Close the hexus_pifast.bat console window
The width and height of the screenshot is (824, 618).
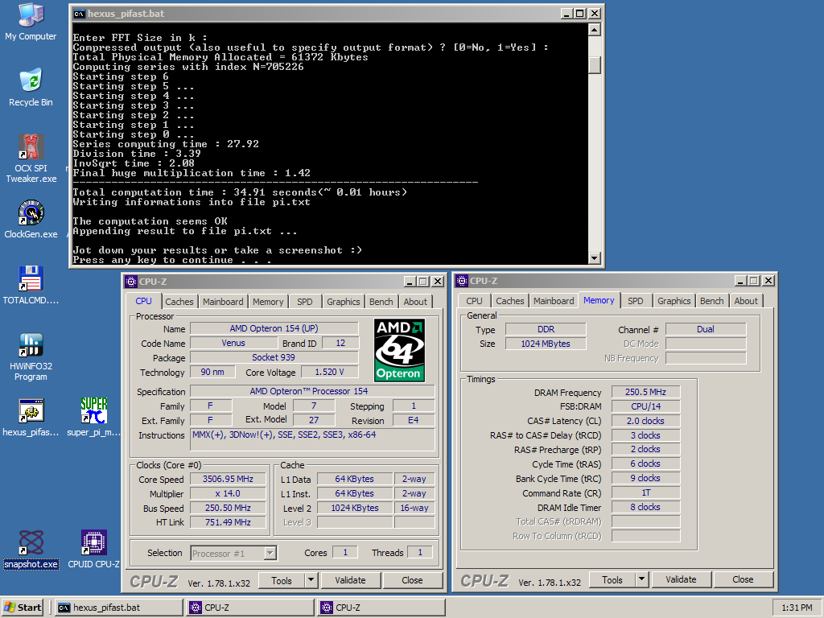[x=595, y=14]
